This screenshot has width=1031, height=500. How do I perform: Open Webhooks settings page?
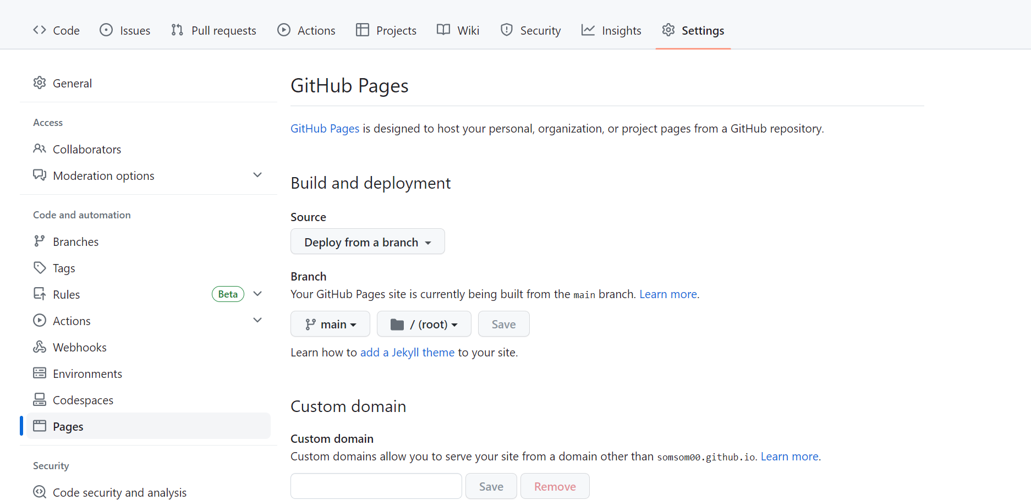[x=149, y=347]
